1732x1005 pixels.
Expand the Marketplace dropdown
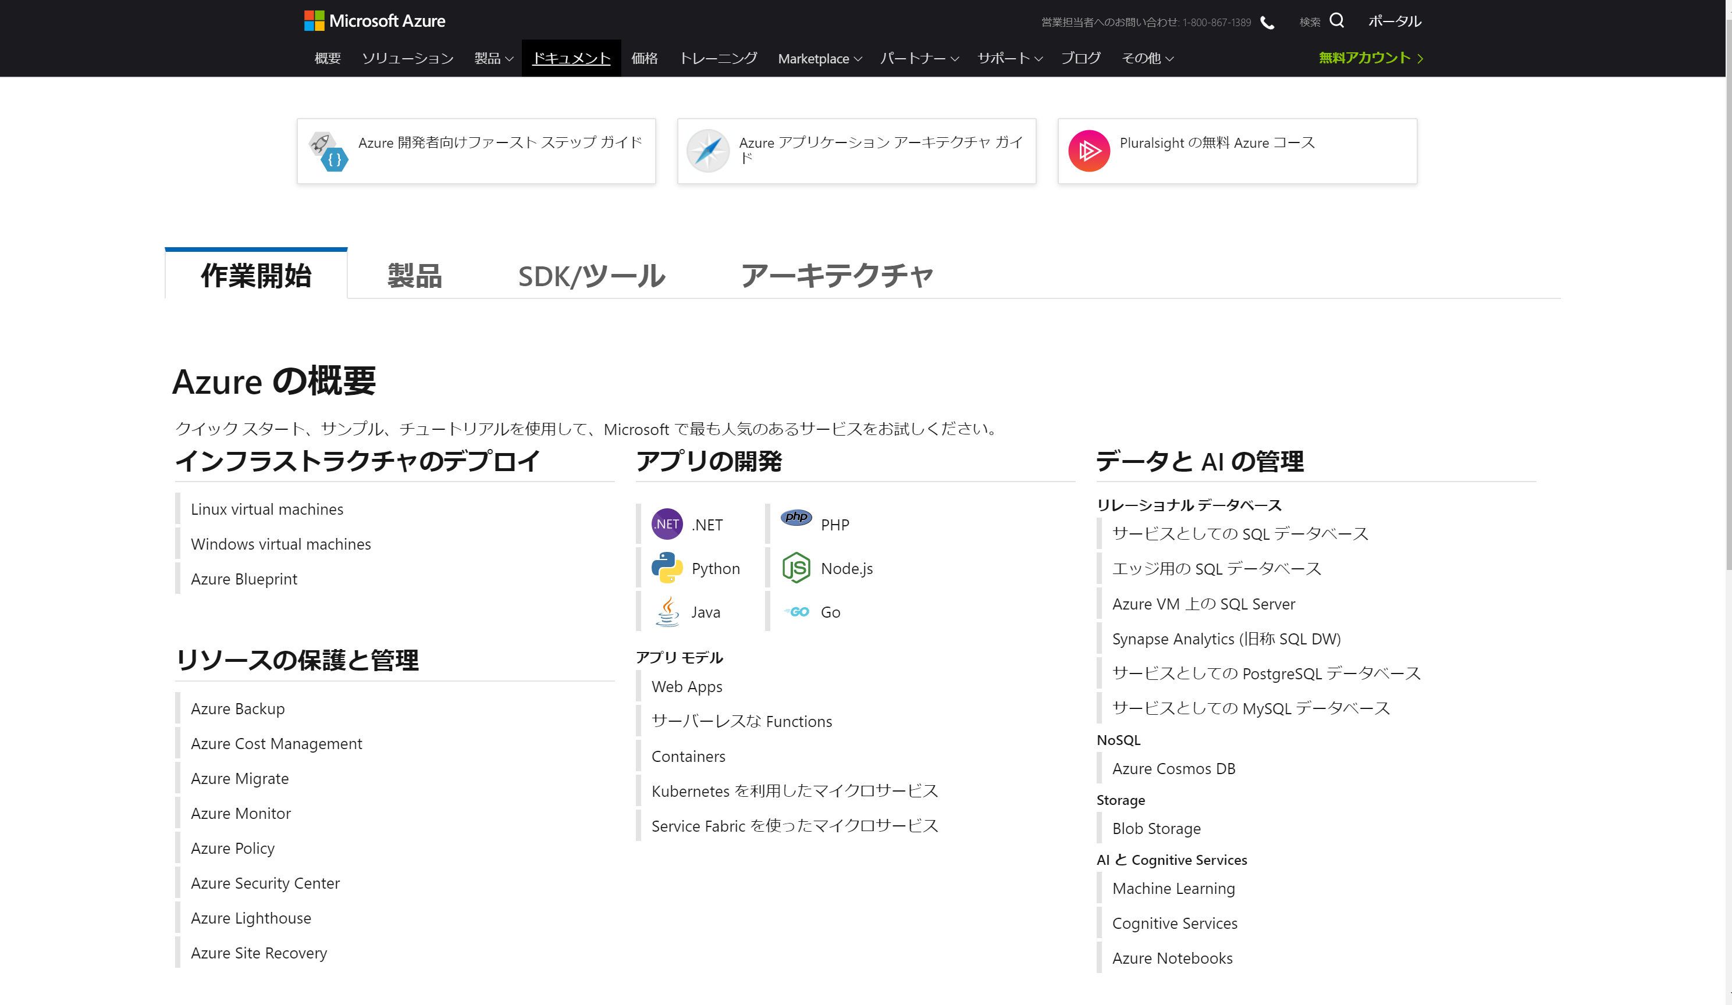point(819,58)
